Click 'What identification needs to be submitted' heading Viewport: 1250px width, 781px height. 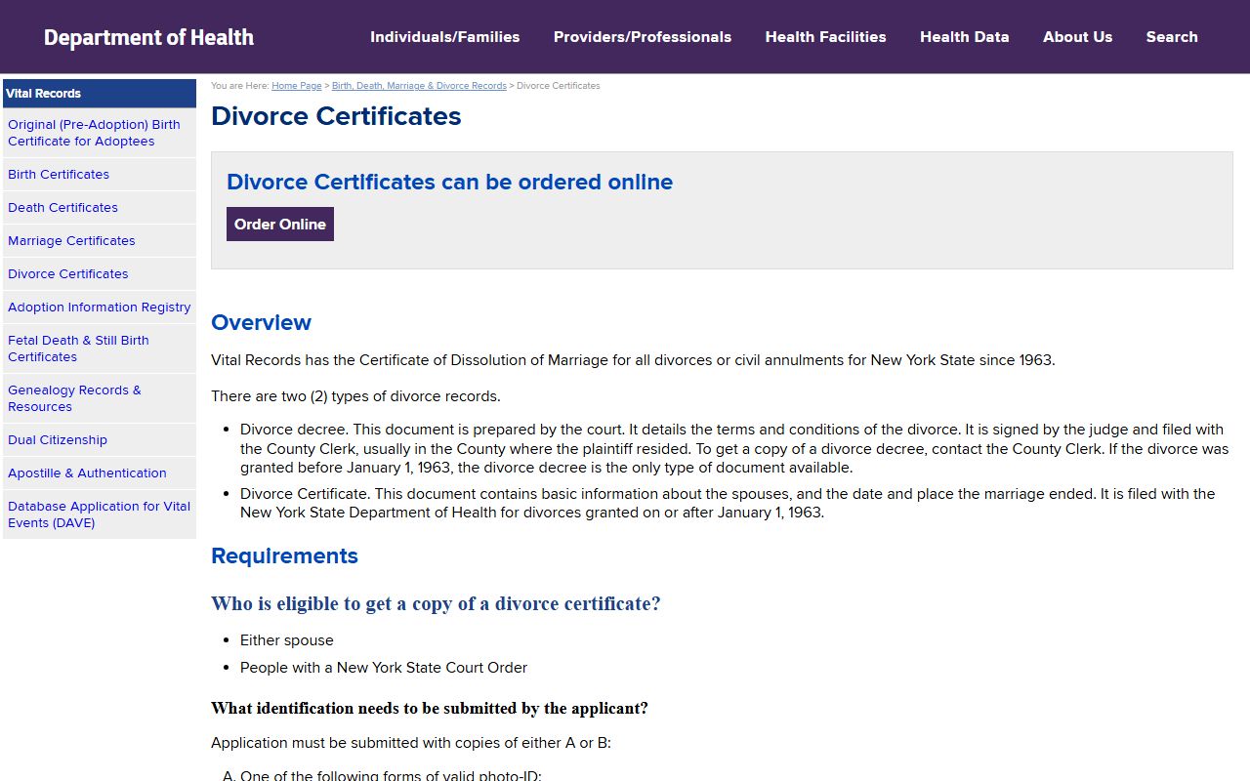[x=430, y=709]
